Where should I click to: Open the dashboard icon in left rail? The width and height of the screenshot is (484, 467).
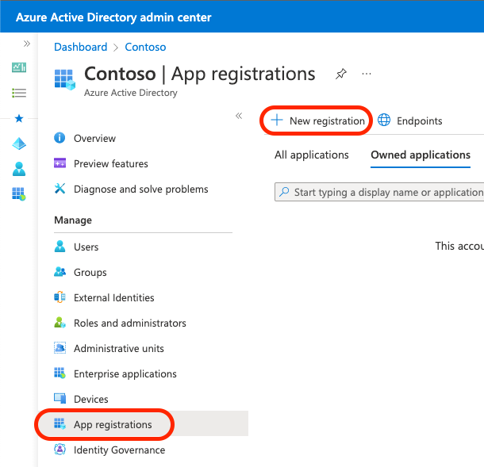19,67
